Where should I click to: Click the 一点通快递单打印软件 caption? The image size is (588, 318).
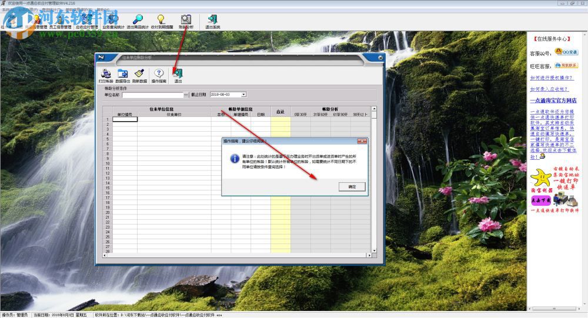coord(554,210)
